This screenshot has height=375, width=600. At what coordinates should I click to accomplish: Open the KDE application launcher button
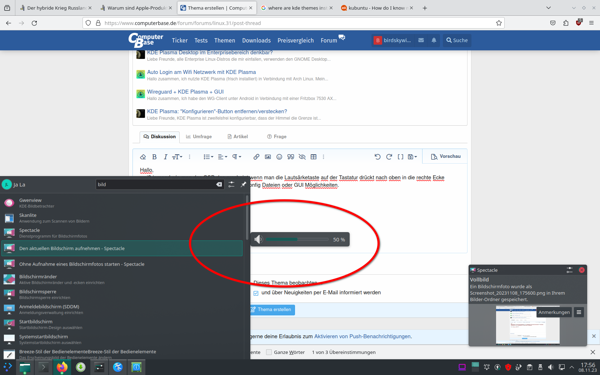[x=7, y=367]
